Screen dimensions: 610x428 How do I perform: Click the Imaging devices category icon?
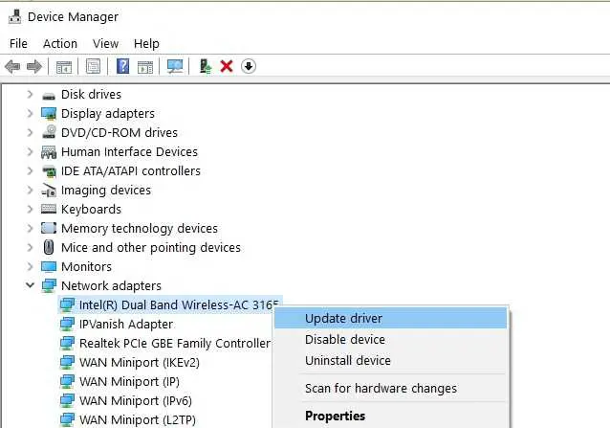pos(49,191)
